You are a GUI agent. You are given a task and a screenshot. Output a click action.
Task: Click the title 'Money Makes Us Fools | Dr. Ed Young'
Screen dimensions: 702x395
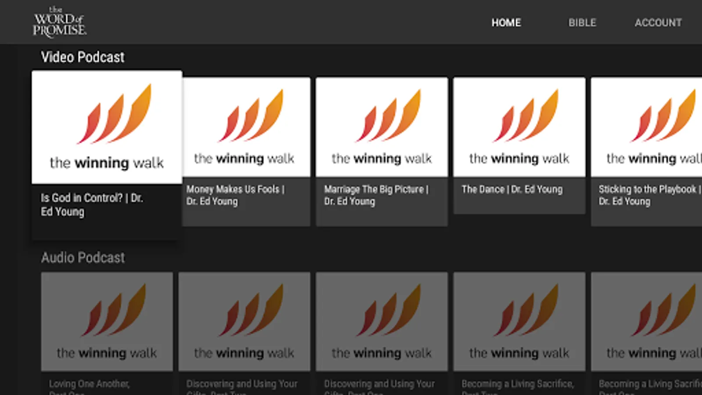(x=235, y=195)
